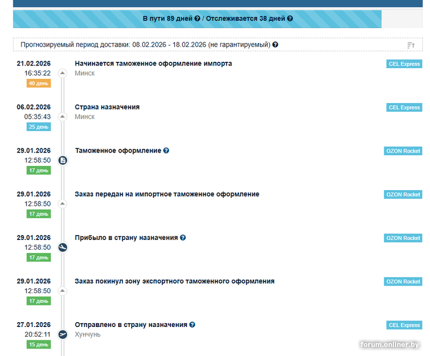Click help icon beside 'Прибыло в страну назначения'
Viewport: 430px width, 356px height.
click(x=183, y=238)
